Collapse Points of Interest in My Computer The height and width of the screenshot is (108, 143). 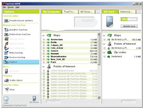43,67
